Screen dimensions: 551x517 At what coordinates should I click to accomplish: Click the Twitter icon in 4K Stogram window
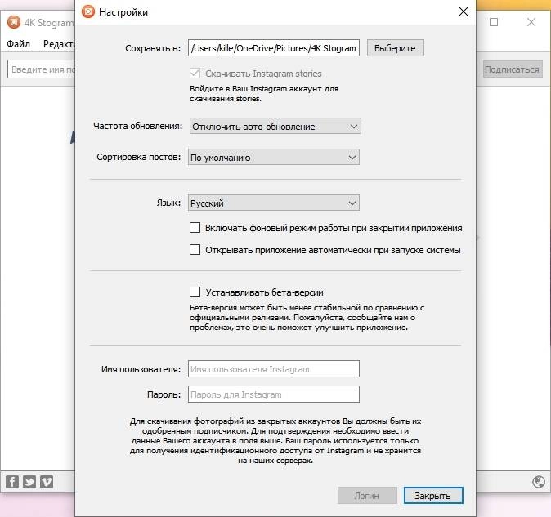point(29,482)
